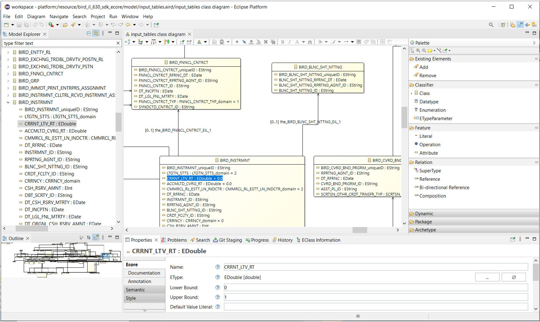This screenshot has width=540, height=322.
Task: Select the Class tool in Palette
Action: tap(424, 93)
